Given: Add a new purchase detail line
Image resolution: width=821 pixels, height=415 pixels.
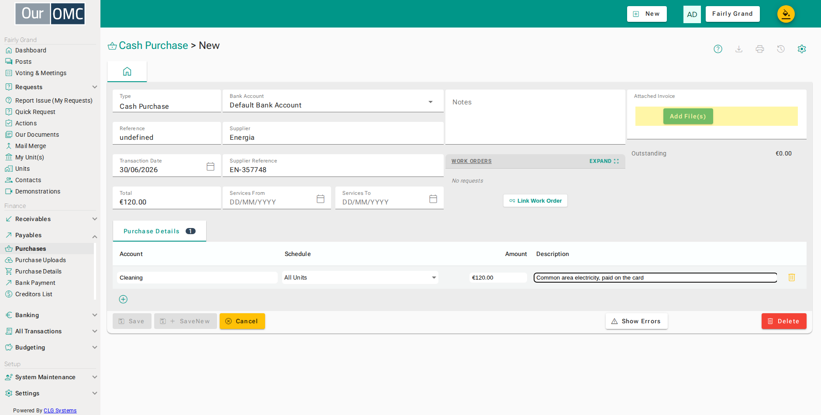Looking at the screenshot, I should click(123, 299).
